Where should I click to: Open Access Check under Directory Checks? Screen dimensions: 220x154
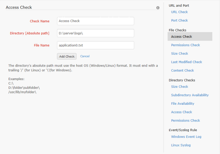pos(182,112)
